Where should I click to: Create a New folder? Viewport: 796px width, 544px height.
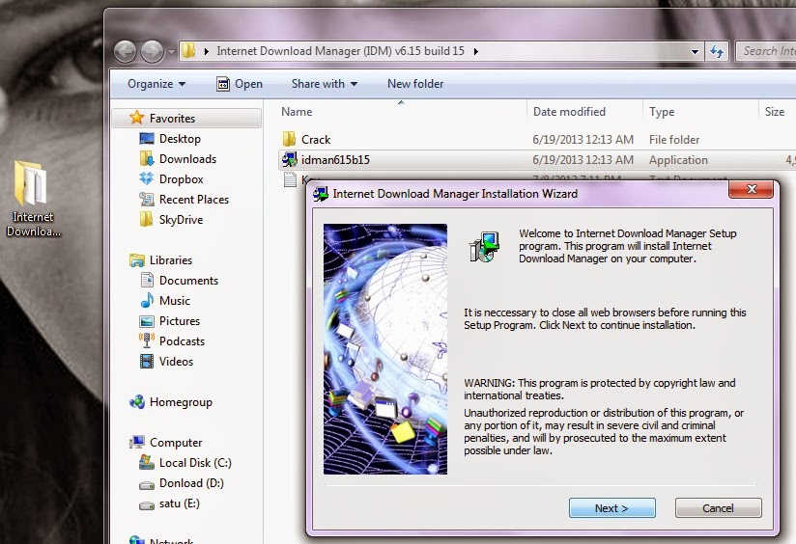tap(415, 84)
